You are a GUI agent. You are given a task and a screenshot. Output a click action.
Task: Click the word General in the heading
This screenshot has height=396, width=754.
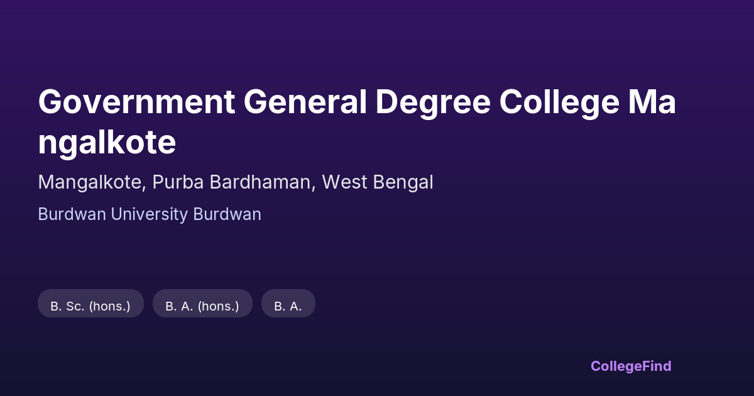pyautogui.click(x=305, y=102)
